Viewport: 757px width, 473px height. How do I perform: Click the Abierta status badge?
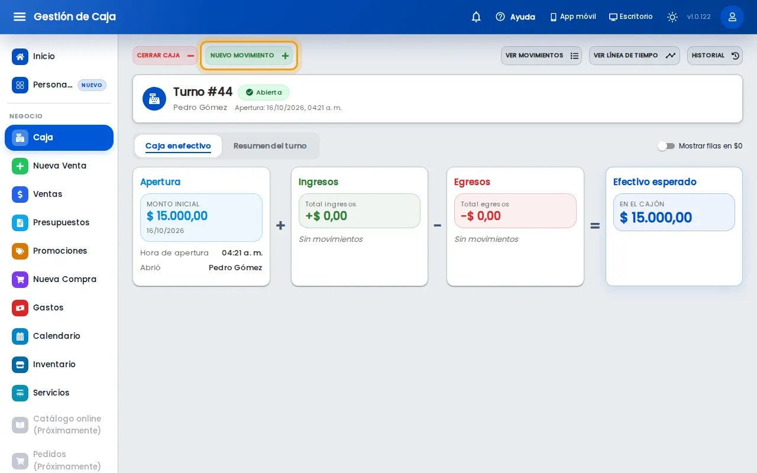point(264,92)
